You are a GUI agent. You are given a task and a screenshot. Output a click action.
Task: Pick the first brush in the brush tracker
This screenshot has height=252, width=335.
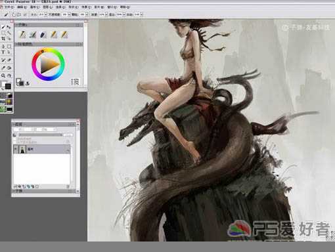click(22, 35)
